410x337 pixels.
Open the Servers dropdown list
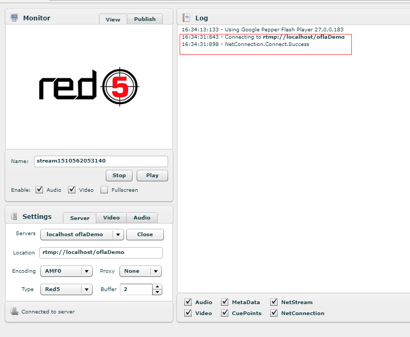pos(82,234)
